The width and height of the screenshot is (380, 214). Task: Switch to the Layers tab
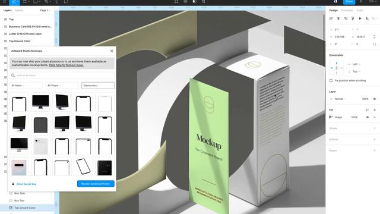click(x=8, y=11)
